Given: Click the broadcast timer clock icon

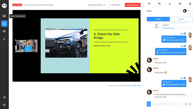Looking at the screenshot, I should click(110, 5).
